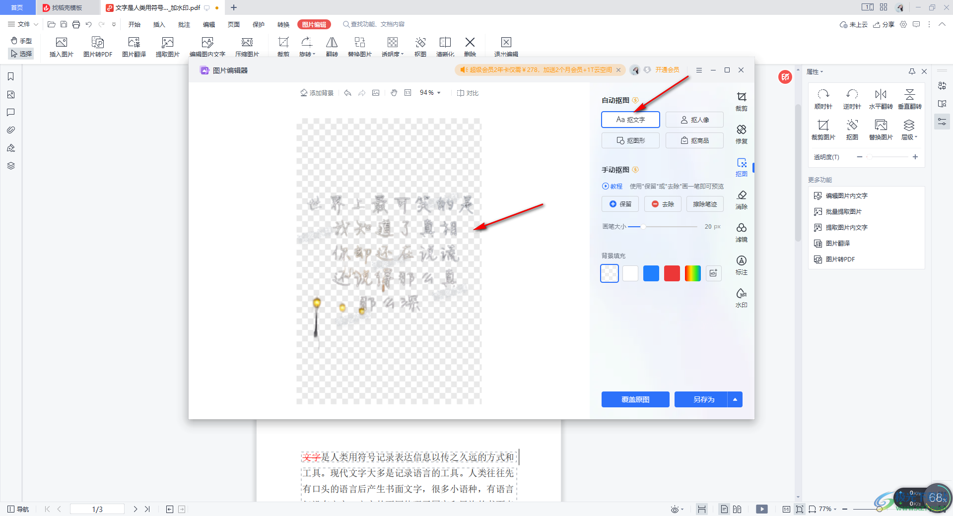
Task: Select the 裁剪 crop tool in image editor sidebar
Action: click(741, 101)
